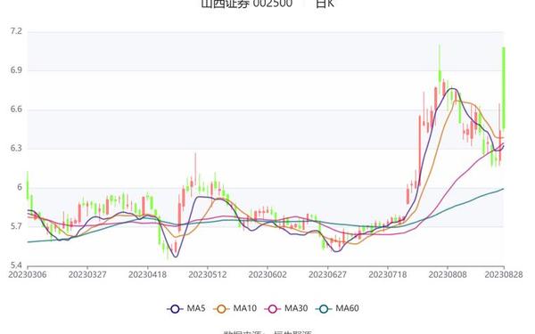Click the 20230718 date axis label

click(x=388, y=274)
